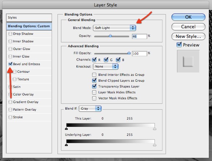The width and height of the screenshot is (212, 161).
Task: Click the Opacity slider handle
Action: click(x=110, y=36)
